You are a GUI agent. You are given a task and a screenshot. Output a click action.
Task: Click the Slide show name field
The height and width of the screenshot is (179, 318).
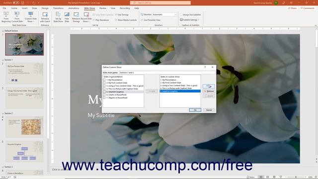(167, 73)
